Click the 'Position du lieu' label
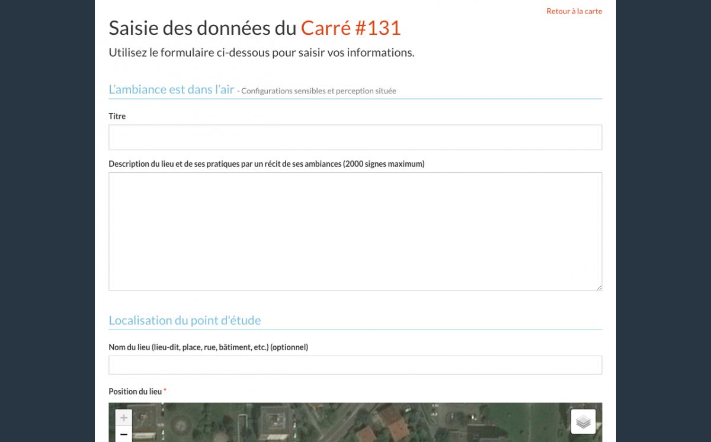 coord(135,392)
